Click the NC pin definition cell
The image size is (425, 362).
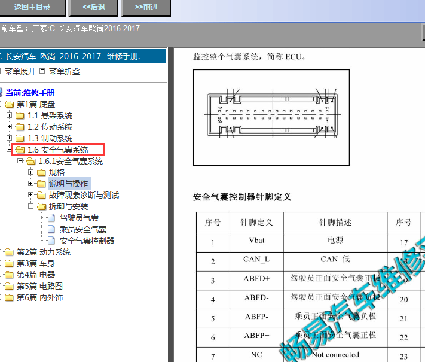tap(256, 355)
